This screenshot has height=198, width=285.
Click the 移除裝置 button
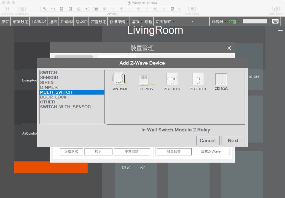point(174,152)
